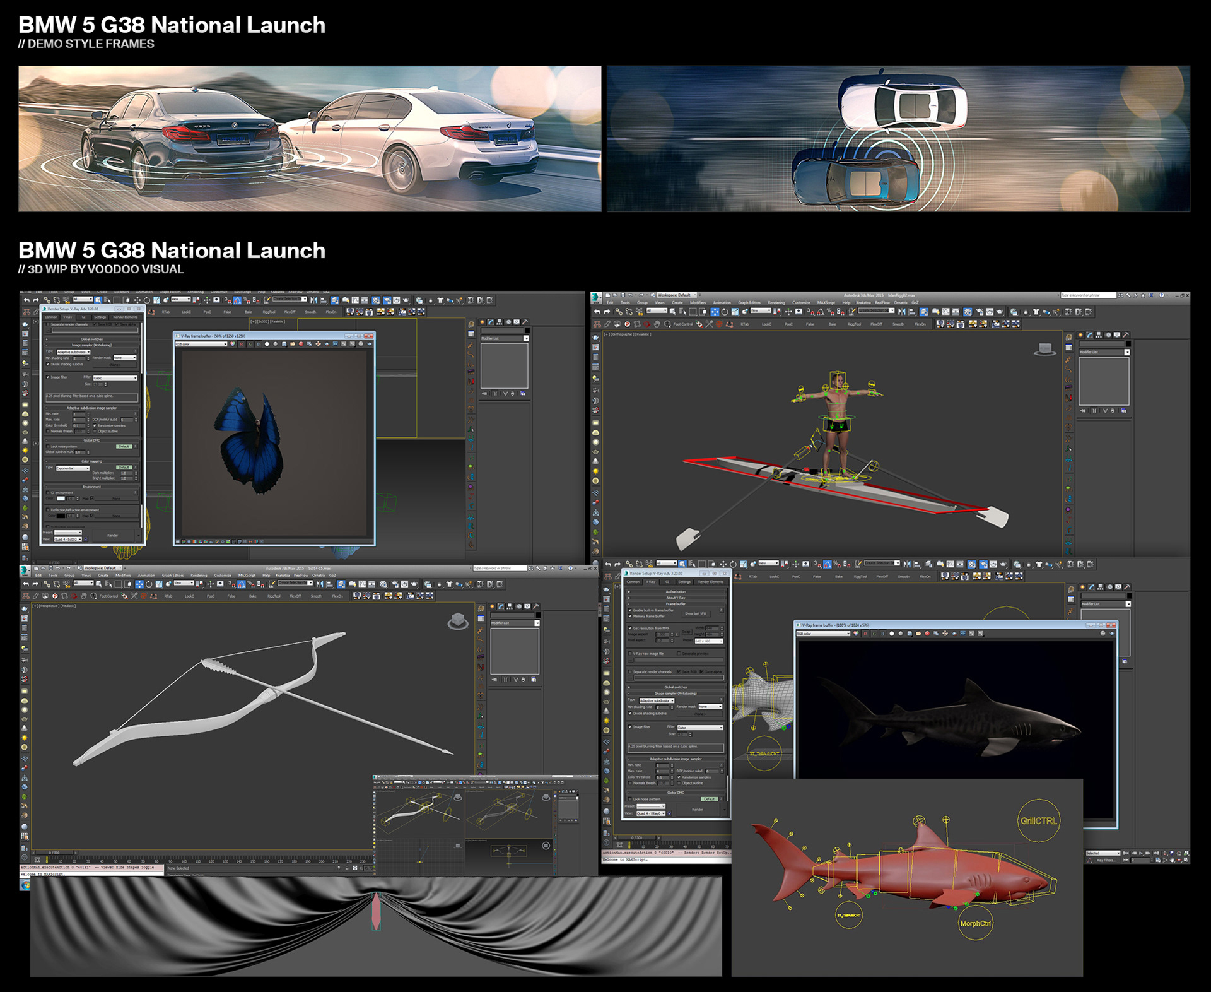Open the Modify command panel tab in rowing man window
The width and height of the screenshot is (1211, 992).
1089,335
